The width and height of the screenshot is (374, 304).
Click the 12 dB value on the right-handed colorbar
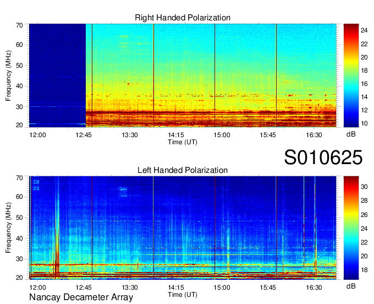point(364,110)
